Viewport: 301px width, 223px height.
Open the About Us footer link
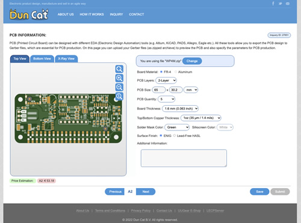pyautogui.click(x=82, y=210)
